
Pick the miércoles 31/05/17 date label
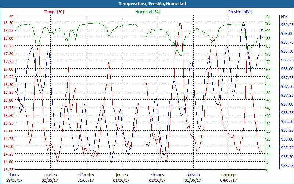pos(86,177)
